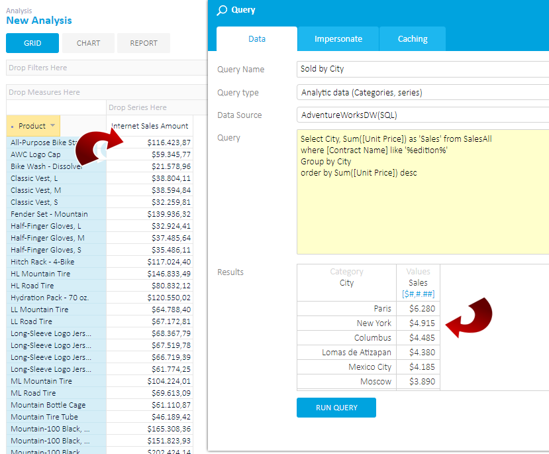Click the RUN QUERY button
The image size is (549, 454).
click(x=336, y=408)
